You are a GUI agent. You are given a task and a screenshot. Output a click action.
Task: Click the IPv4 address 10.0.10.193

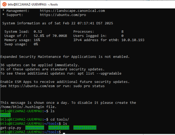click(133, 40)
